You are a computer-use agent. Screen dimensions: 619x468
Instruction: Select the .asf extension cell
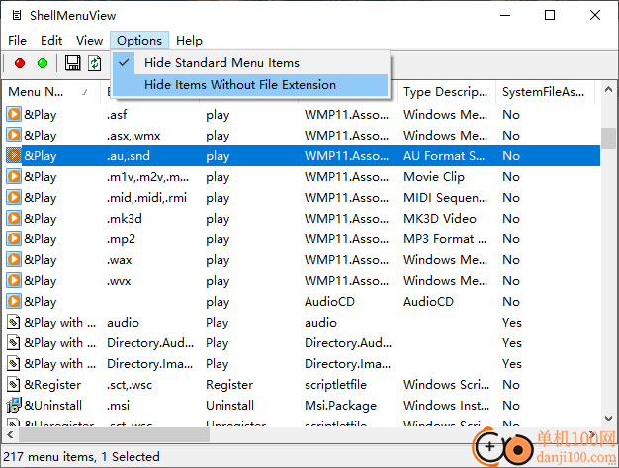[x=117, y=115]
